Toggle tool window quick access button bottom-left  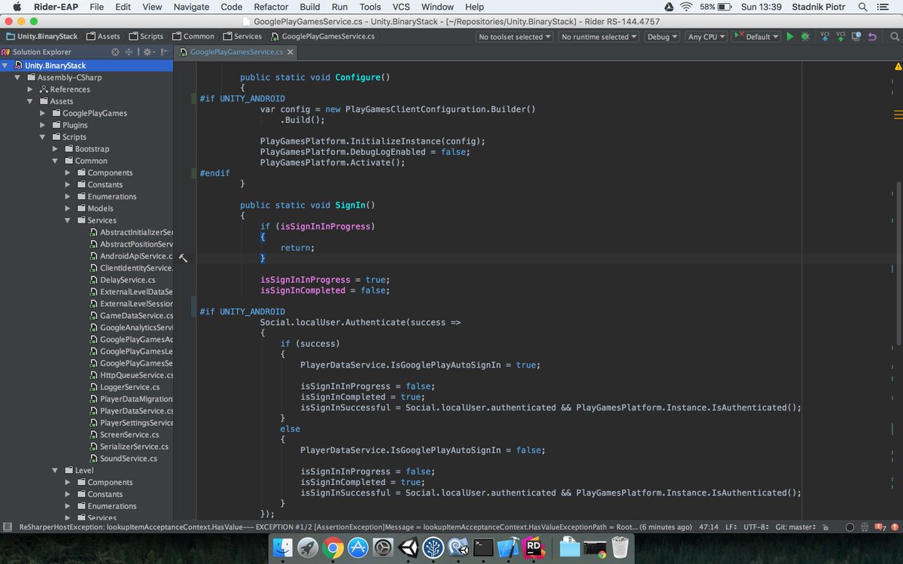point(7,527)
